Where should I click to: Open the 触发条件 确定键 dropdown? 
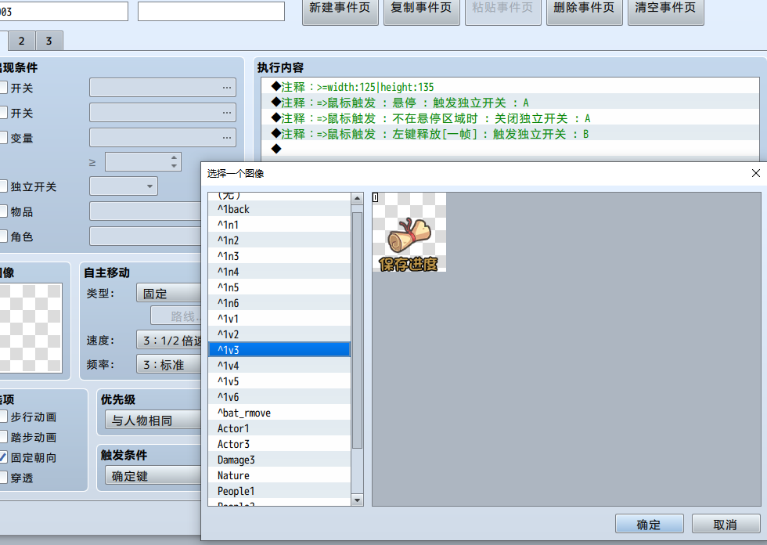pos(153,475)
